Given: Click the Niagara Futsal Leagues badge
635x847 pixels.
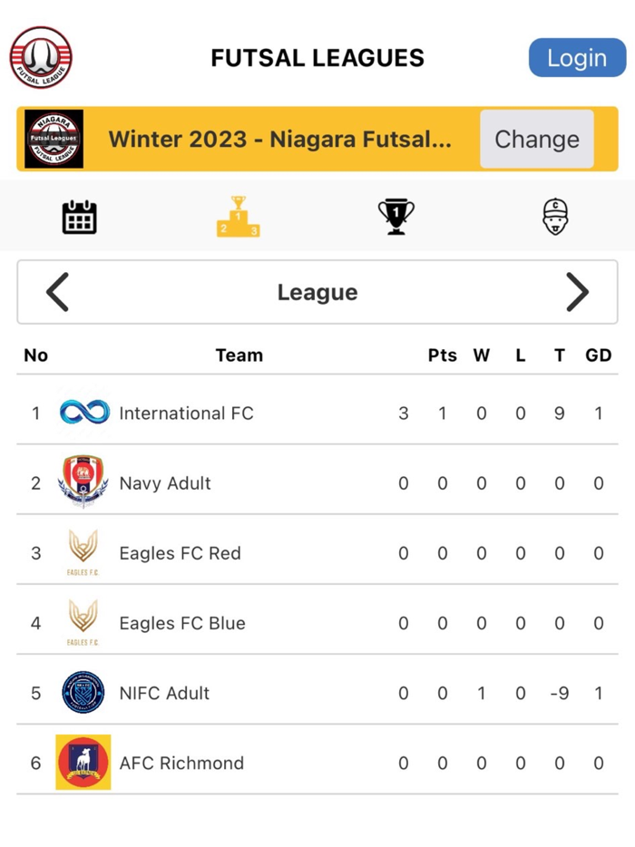Looking at the screenshot, I should 53,139.
